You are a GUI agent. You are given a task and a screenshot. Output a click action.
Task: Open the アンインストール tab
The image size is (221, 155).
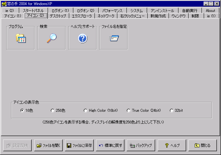pos(162,11)
